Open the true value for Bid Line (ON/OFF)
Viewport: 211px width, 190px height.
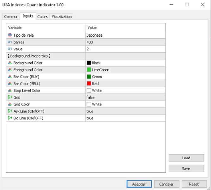coord(125,118)
